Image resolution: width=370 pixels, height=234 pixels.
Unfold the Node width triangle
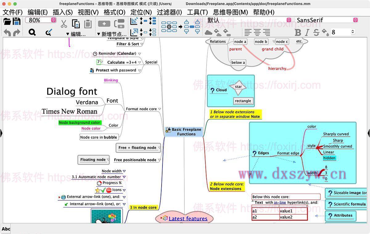click(x=124, y=171)
